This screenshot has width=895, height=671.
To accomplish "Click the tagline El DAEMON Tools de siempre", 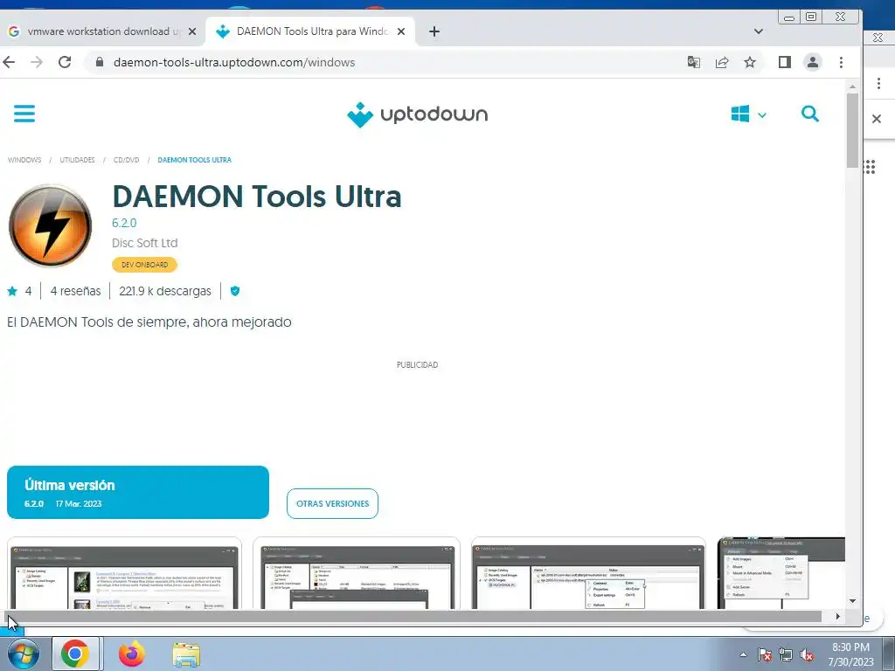I will tap(149, 322).
